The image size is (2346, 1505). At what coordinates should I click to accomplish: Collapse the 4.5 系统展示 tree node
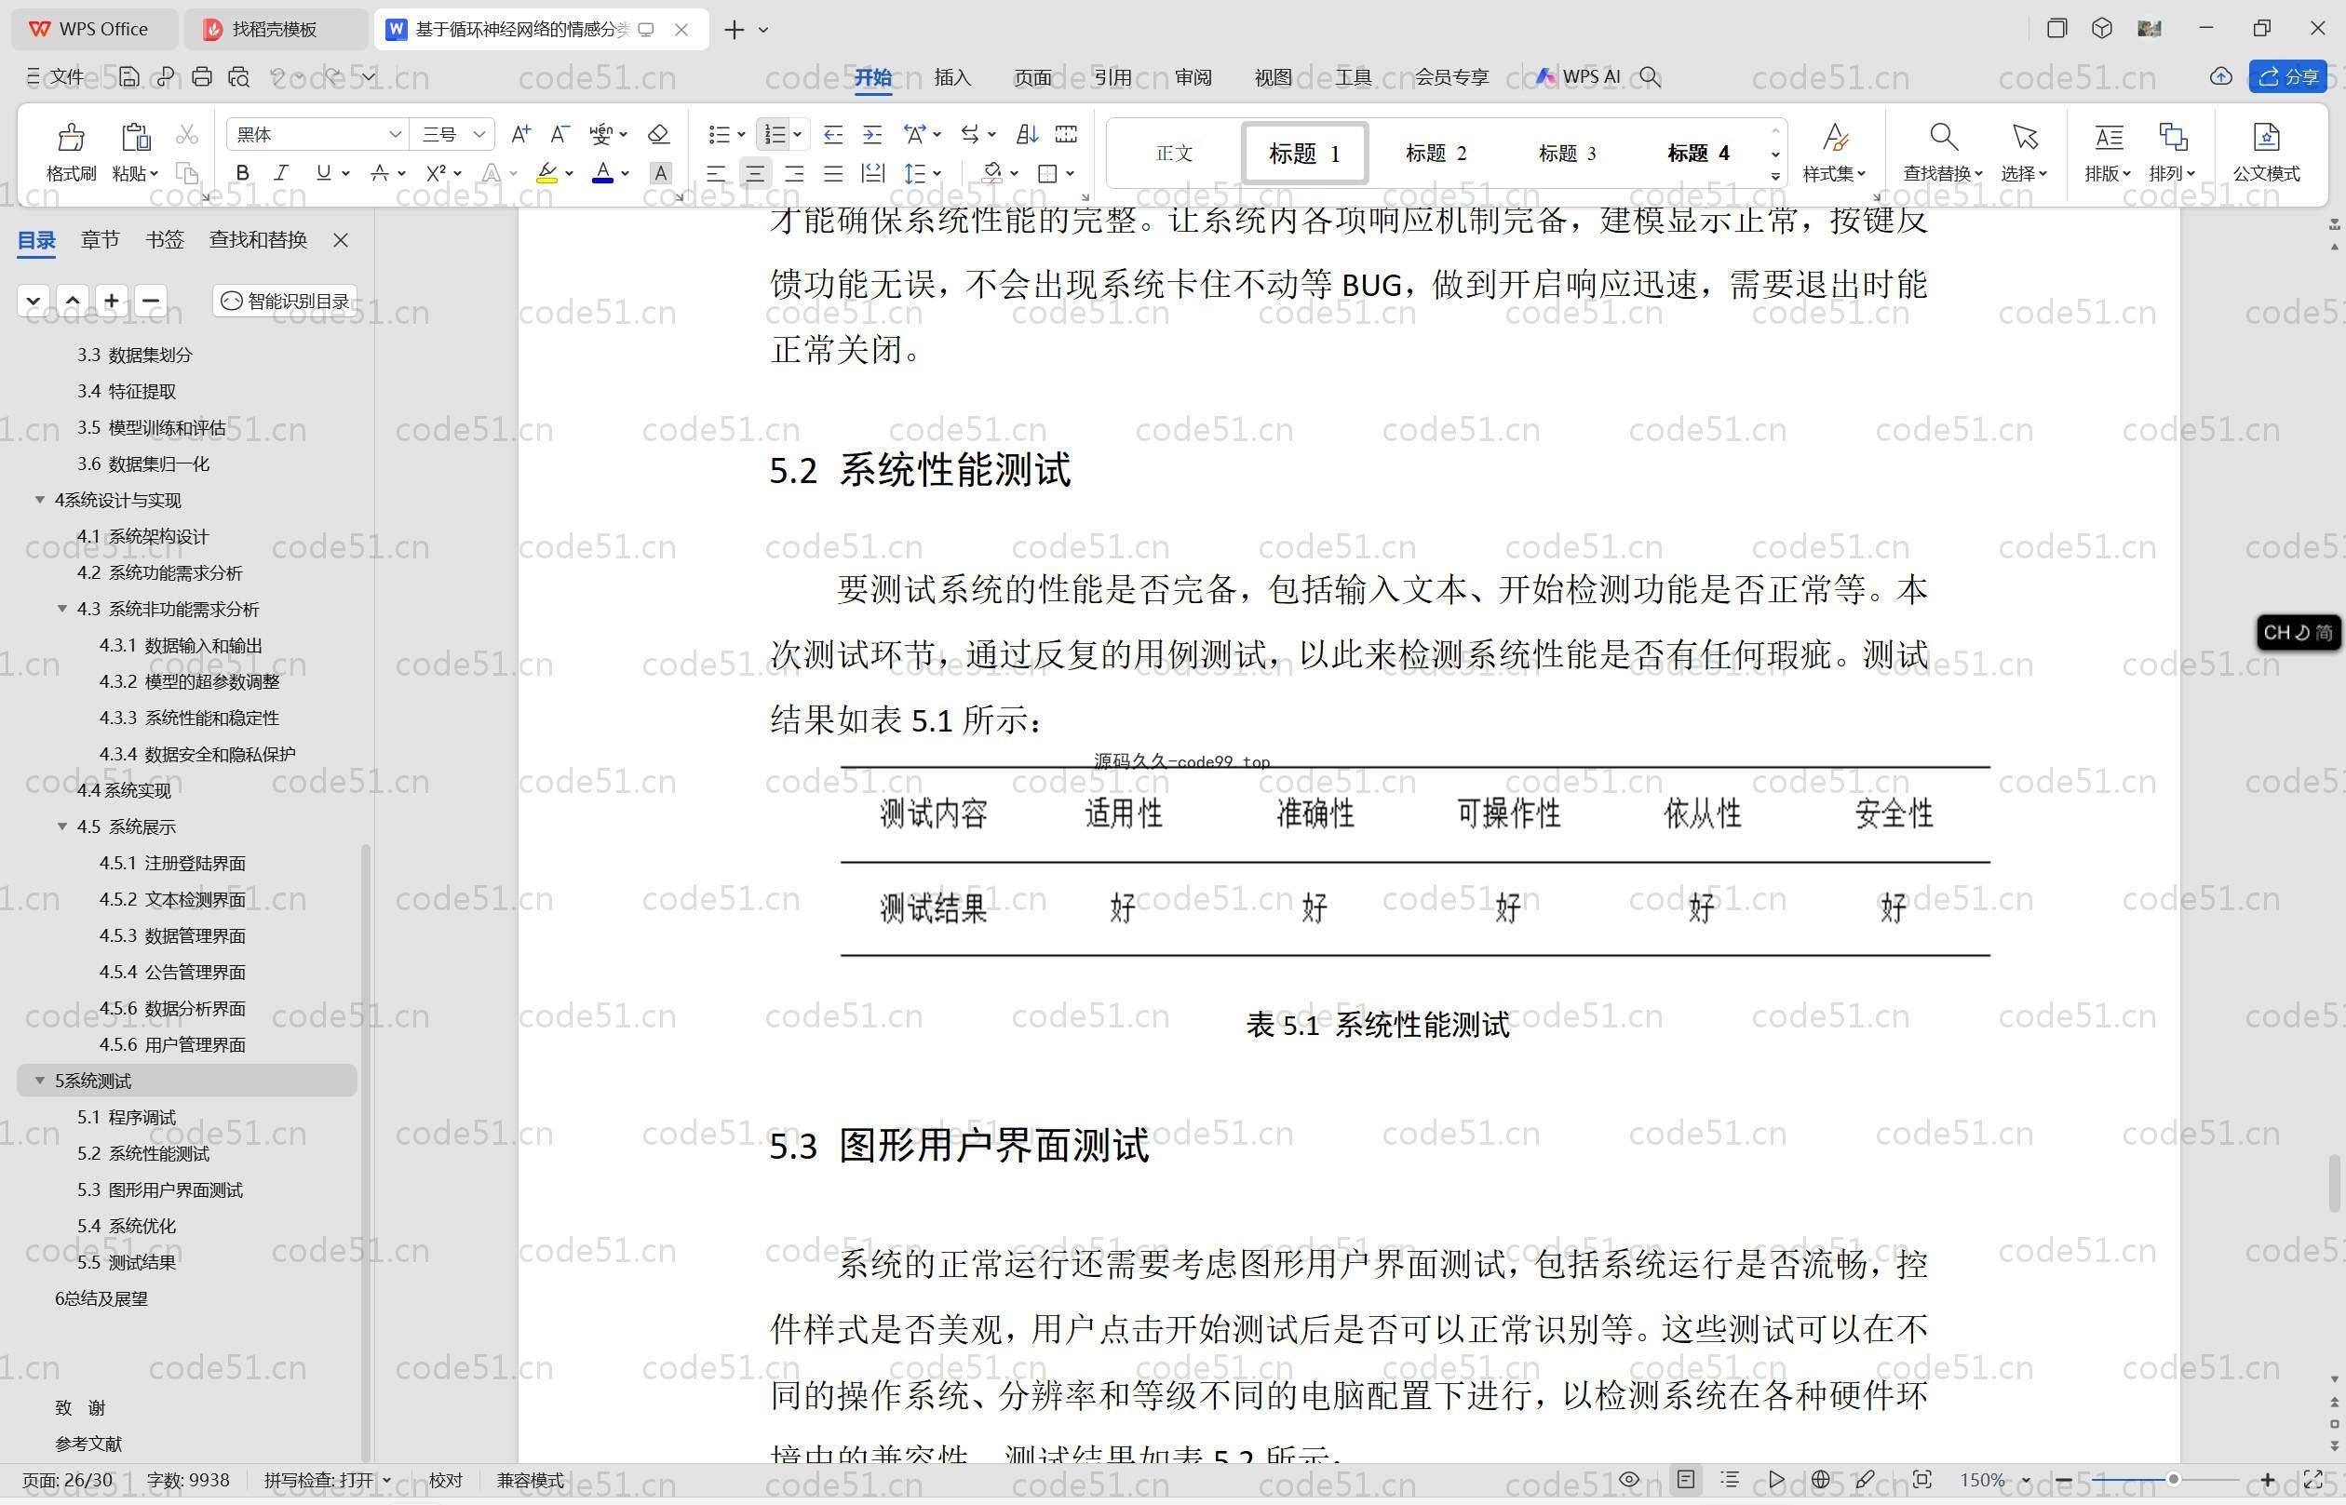pos(61,826)
